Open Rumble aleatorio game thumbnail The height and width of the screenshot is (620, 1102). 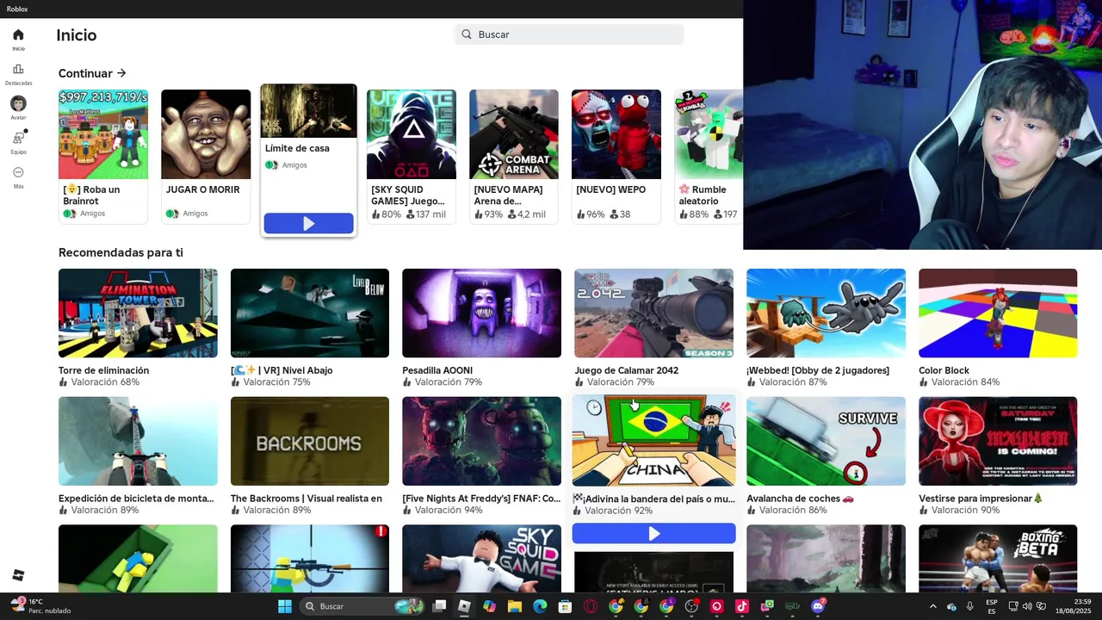(x=709, y=134)
